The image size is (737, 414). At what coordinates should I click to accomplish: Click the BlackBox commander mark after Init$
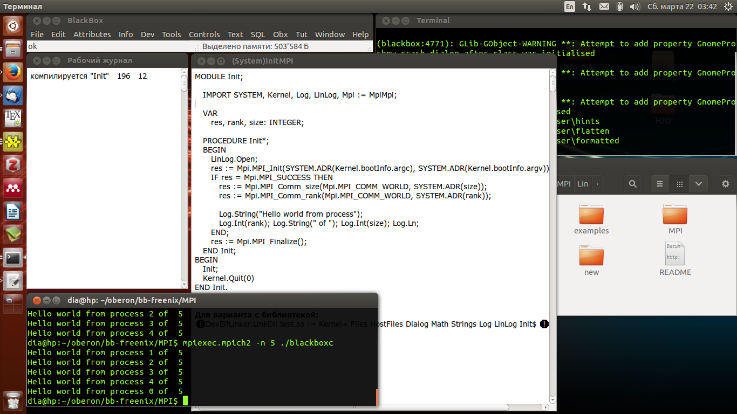[544, 324]
